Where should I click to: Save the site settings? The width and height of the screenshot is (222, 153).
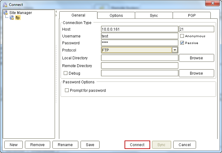tap(90, 145)
